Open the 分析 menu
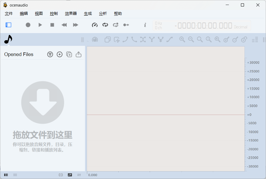The height and width of the screenshot is (179, 266). point(103,14)
